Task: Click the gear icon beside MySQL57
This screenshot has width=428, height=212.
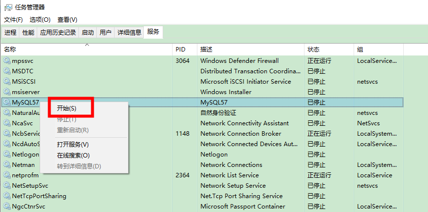Action: pyautogui.click(x=7, y=102)
